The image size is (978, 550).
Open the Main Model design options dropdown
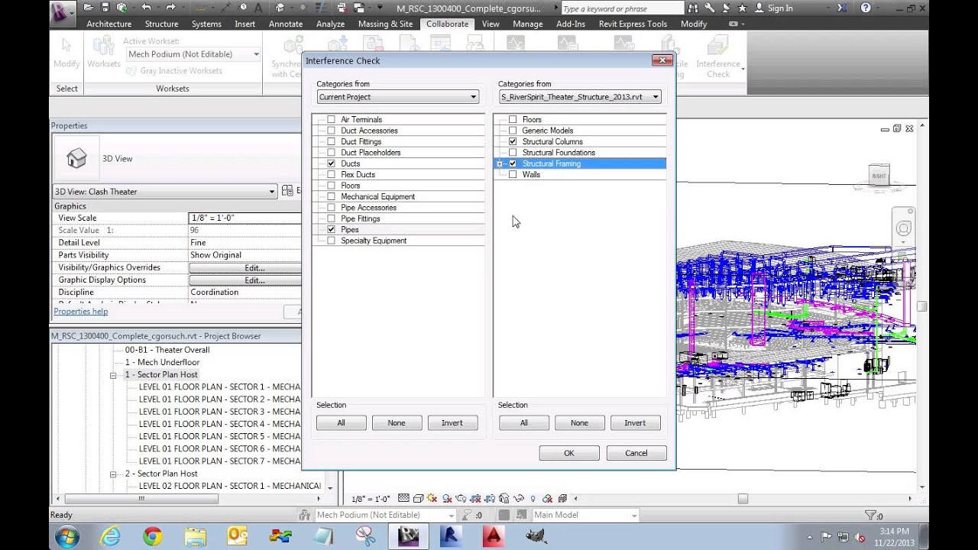[584, 515]
